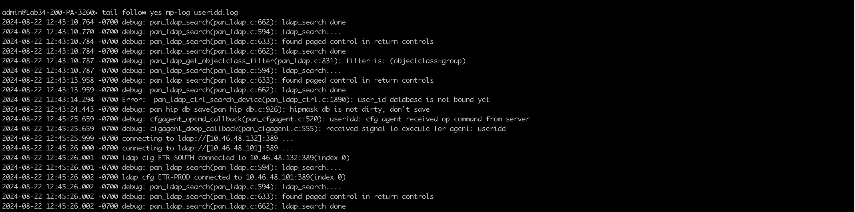
Task: Click the admin@Lab34-200-PA-3260 command prompt
Action: pyautogui.click(x=50, y=13)
